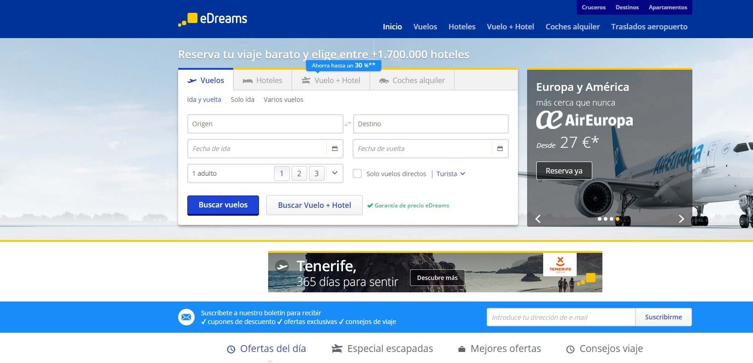The image size is (753, 363).
Task: Click the Destinos top link
Action: (x=627, y=7)
